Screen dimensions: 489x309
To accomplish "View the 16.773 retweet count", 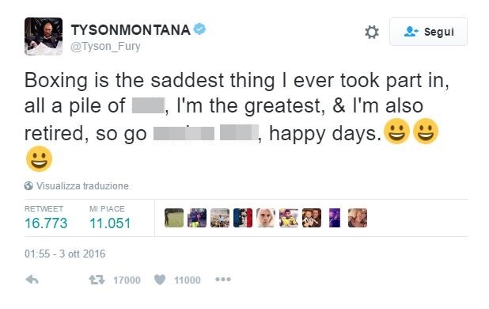I will tap(46, 223).
